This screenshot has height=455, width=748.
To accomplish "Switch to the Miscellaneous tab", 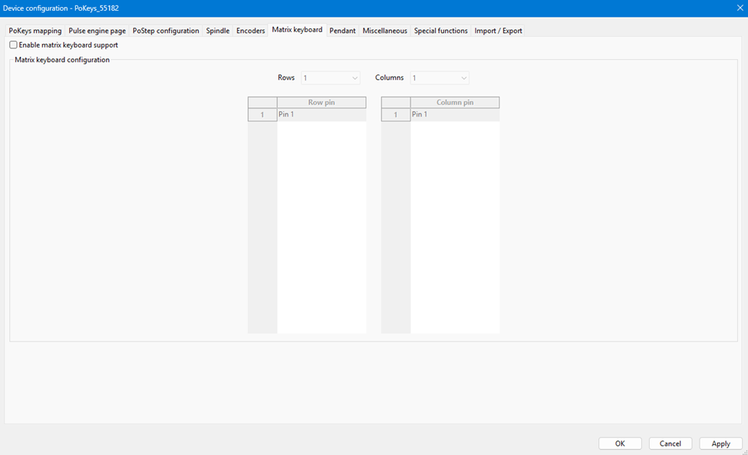I will coord(384,31).
